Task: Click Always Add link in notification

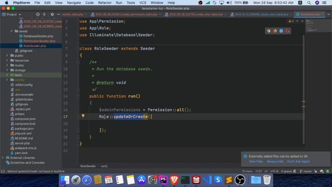Action: click(x=275, y=162)
